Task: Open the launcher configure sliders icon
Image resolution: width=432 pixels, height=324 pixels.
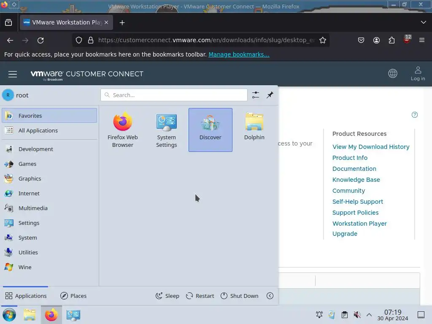Action: [256, 95]
